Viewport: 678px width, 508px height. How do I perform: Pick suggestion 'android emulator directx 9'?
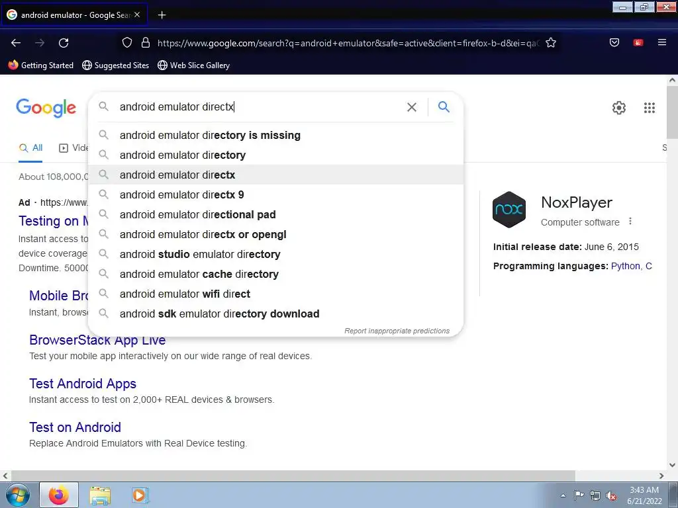(x=275, y=195)
